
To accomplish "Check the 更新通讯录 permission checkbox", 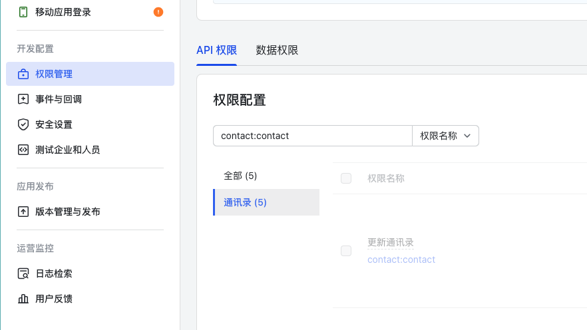I will (346, 251).
